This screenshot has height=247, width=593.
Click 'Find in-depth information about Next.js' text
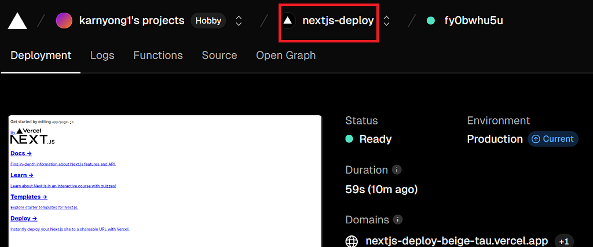coord(63,164)
